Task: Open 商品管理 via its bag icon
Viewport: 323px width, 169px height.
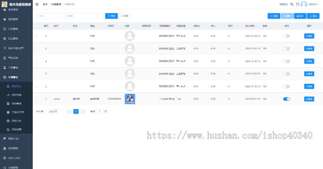Action: pos(5,19)
